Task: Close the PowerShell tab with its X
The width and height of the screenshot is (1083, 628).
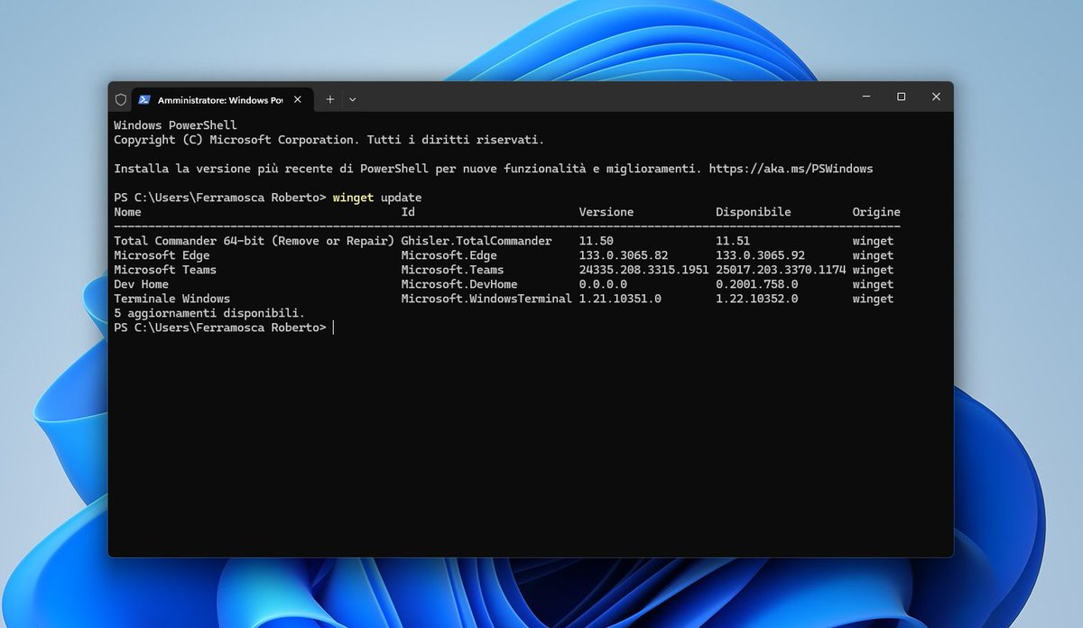Action: coord(298,99)
